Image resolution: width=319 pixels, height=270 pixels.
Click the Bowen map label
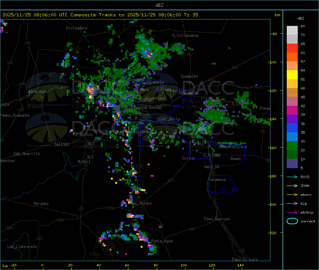pyautogui.click(x=236, y=159)
